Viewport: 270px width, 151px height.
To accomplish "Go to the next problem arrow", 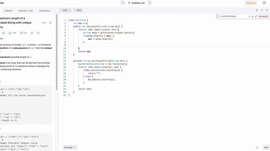I will pos(150,3).
